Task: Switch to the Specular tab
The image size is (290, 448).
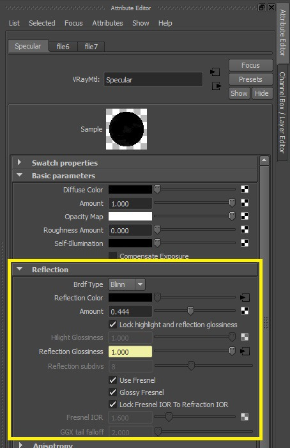Action: [x=28, y=46]
